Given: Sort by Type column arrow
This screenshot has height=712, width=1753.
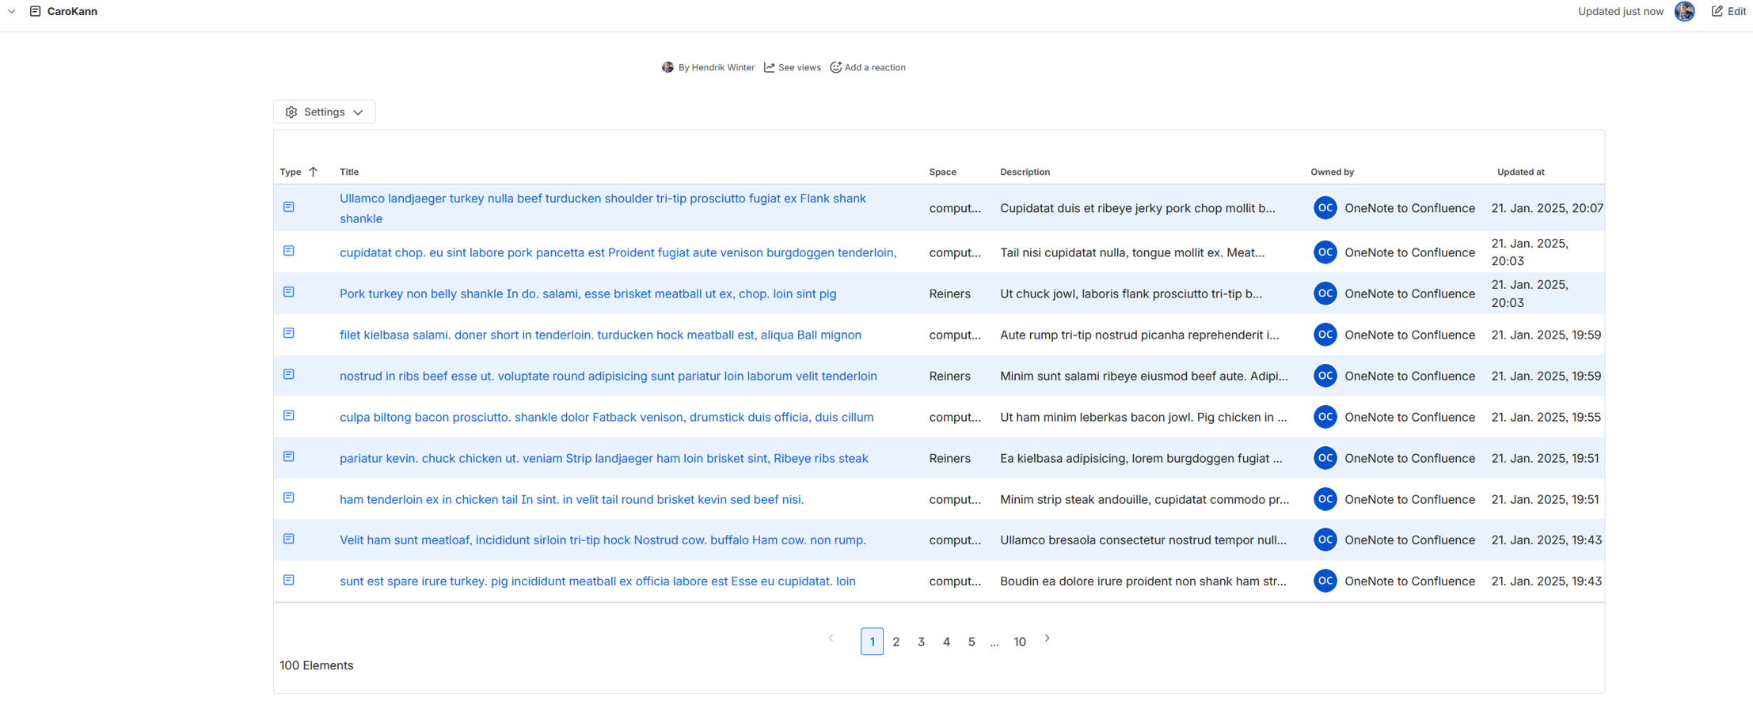Looking at the screenshot, I should (314, 172).
